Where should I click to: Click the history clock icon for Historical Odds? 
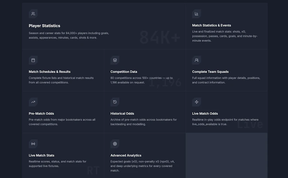click(115, 102)
